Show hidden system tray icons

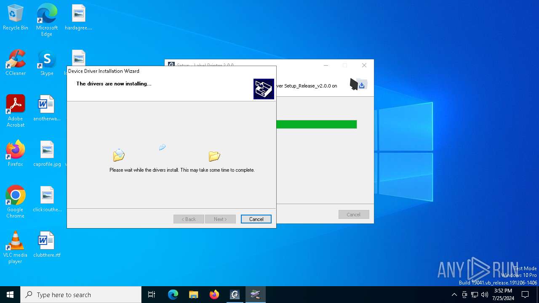pos(454,295)
